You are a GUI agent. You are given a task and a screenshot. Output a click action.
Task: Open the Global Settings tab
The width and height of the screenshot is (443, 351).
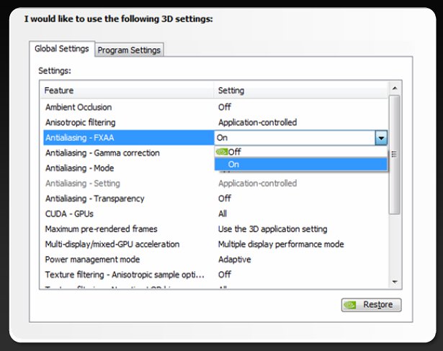62,49
